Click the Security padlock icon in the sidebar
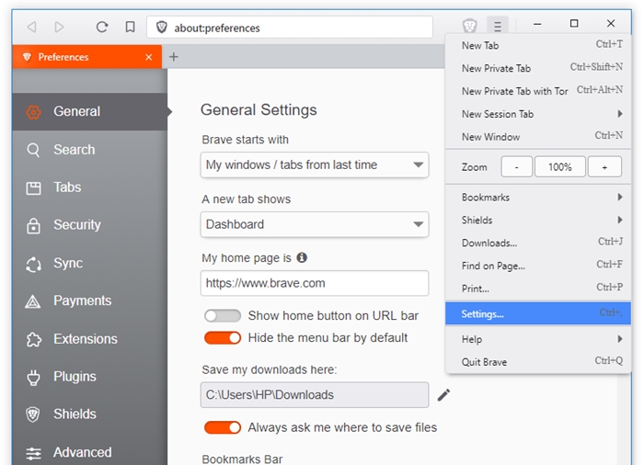The width and height of the screenshot is (644, 465). coord(33,225)
